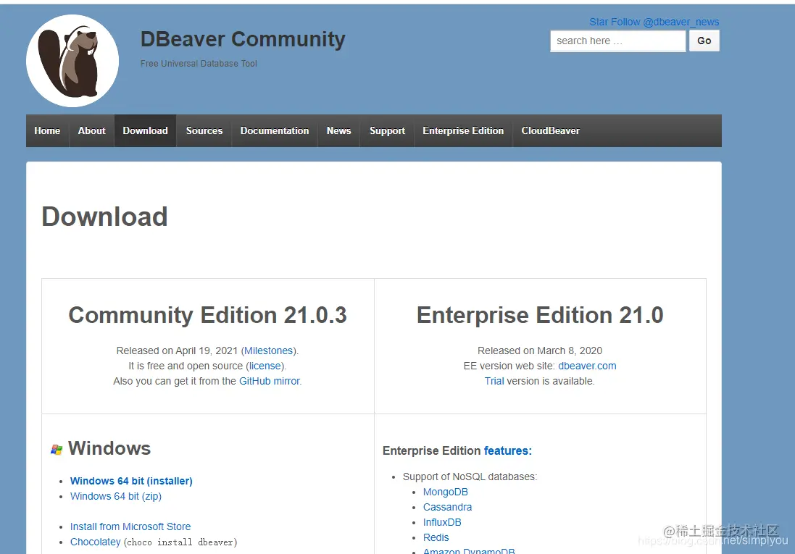This screenshot has width=795, height=554.
Task: Switch to the Sources tab
Action: click(204, 131)
